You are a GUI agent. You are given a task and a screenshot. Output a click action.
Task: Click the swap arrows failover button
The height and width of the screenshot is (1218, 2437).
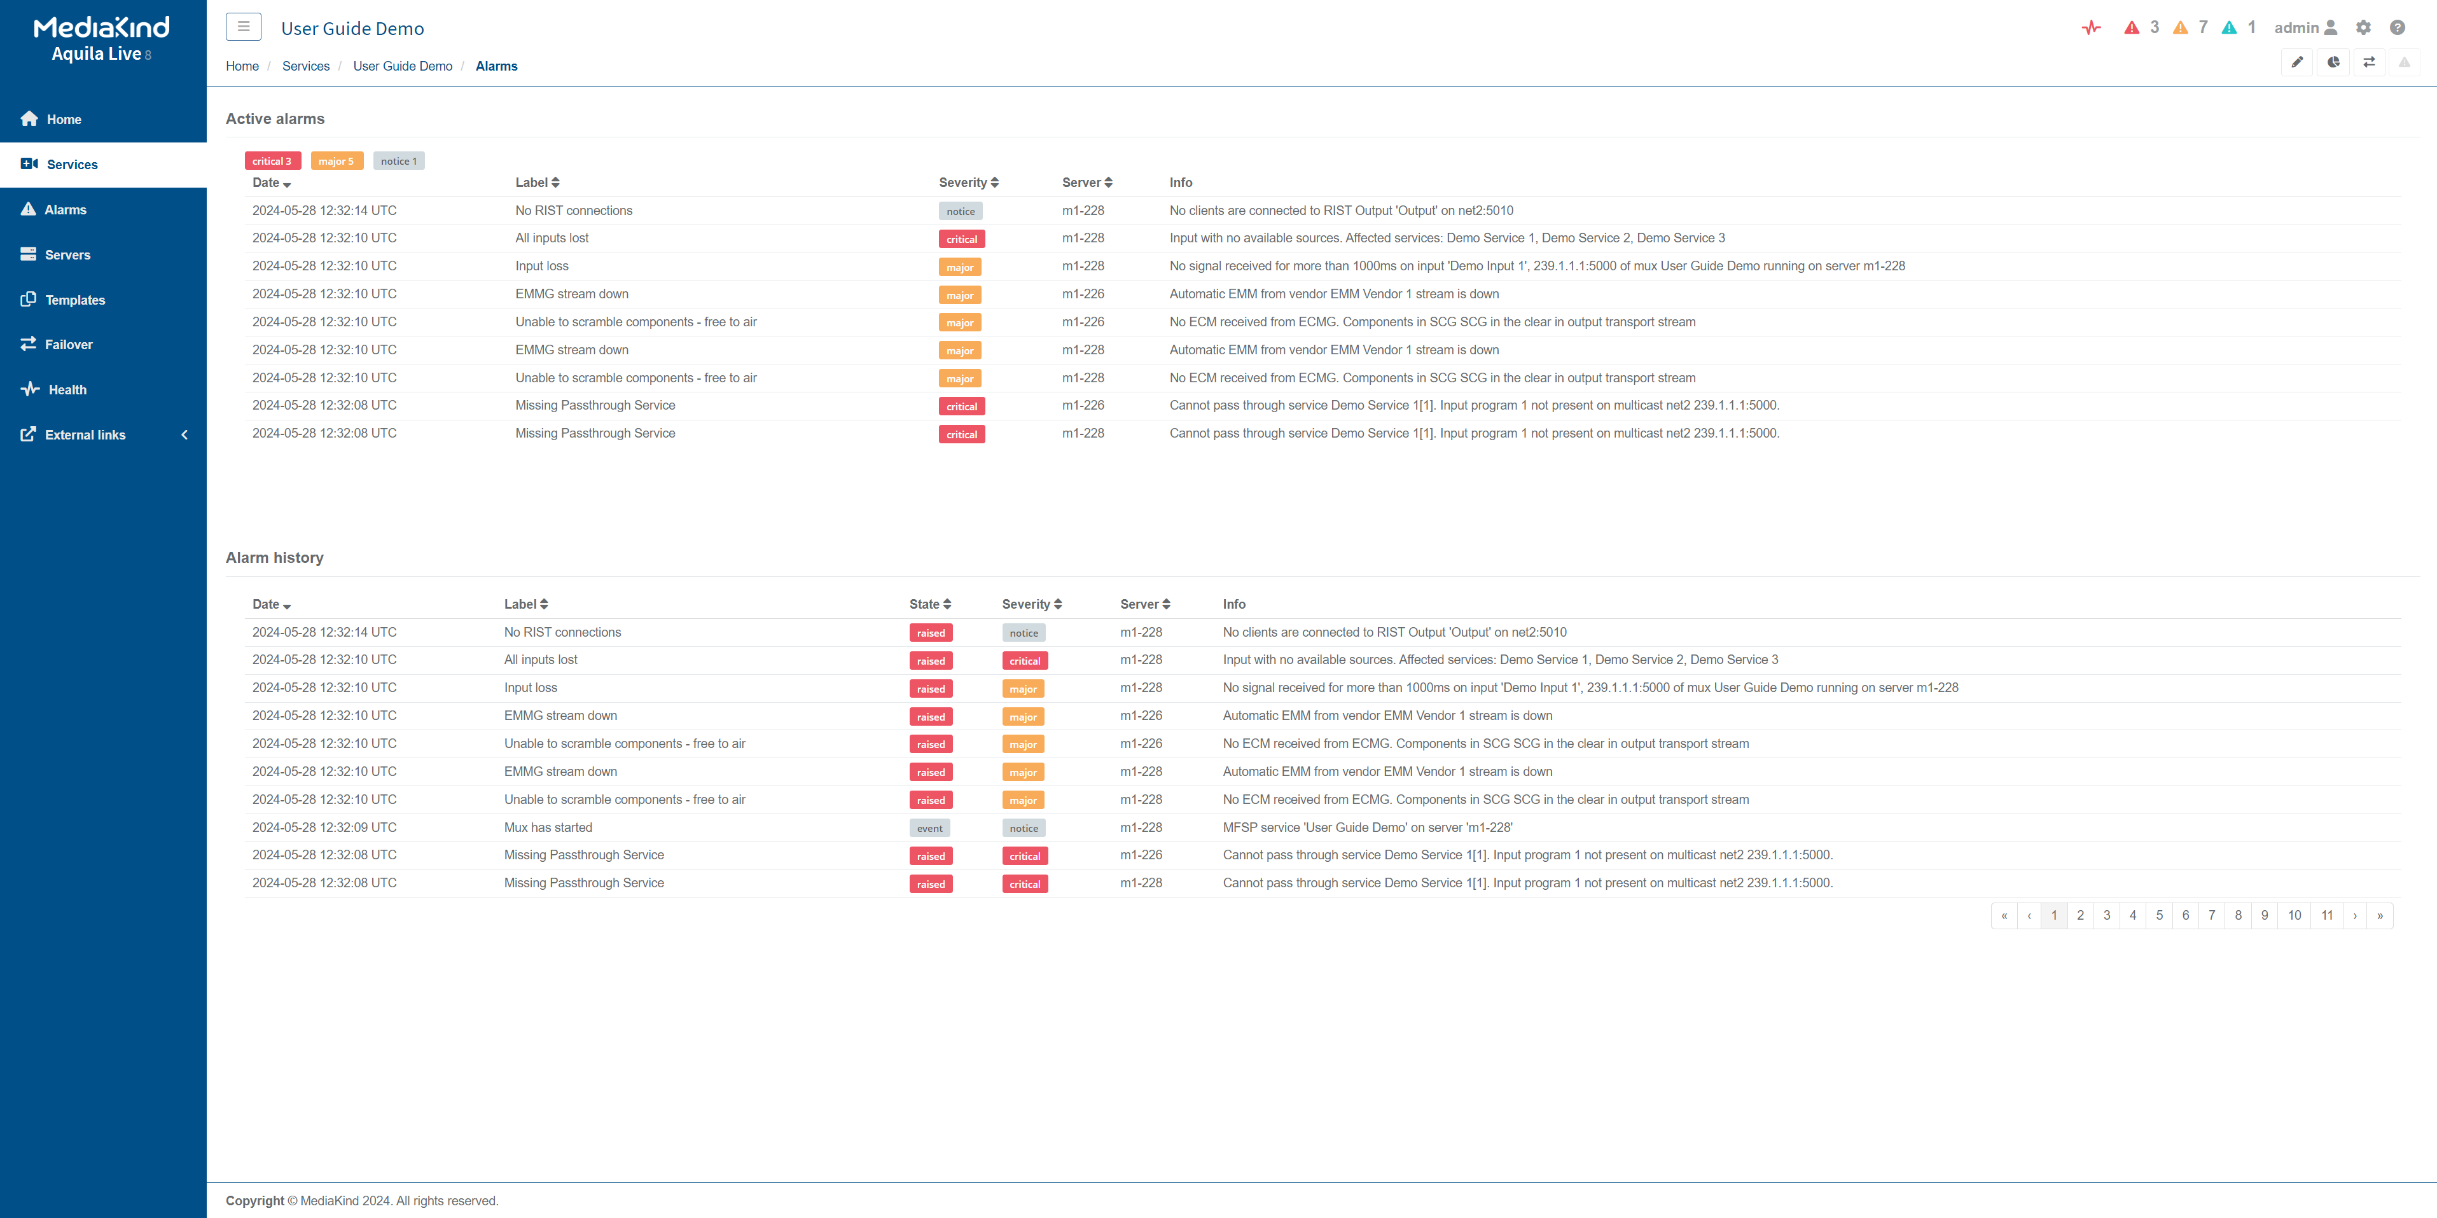pos(2369,62)
